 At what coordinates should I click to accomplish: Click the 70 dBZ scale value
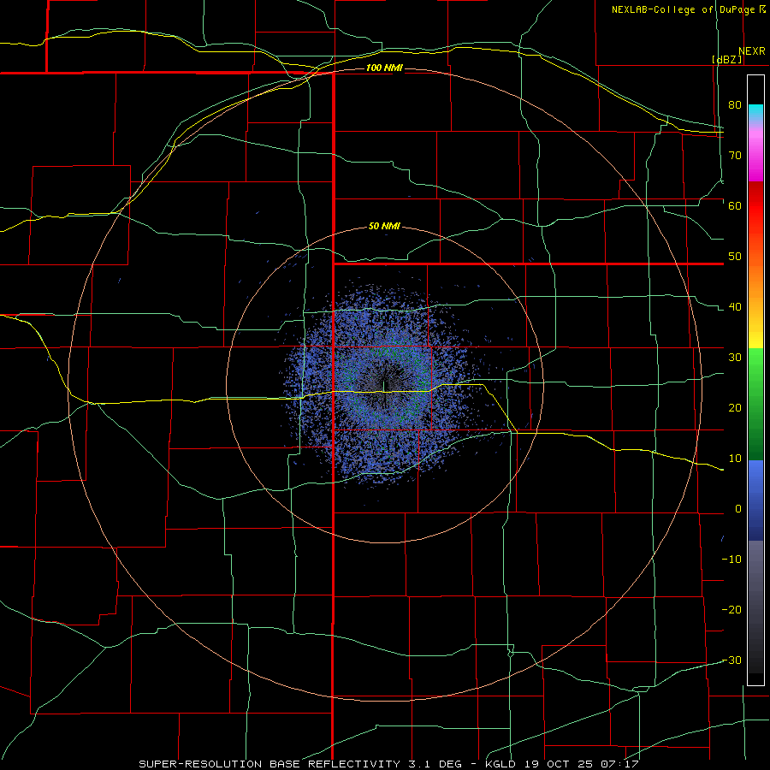click(x=735, y=156)
